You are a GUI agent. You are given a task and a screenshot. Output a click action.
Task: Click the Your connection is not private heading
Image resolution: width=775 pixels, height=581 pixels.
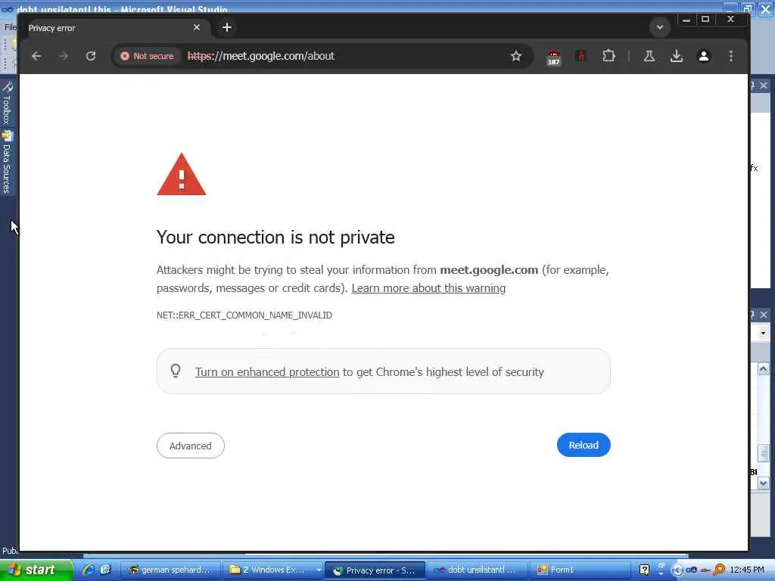pyautogui.click(x=275, y=237)
